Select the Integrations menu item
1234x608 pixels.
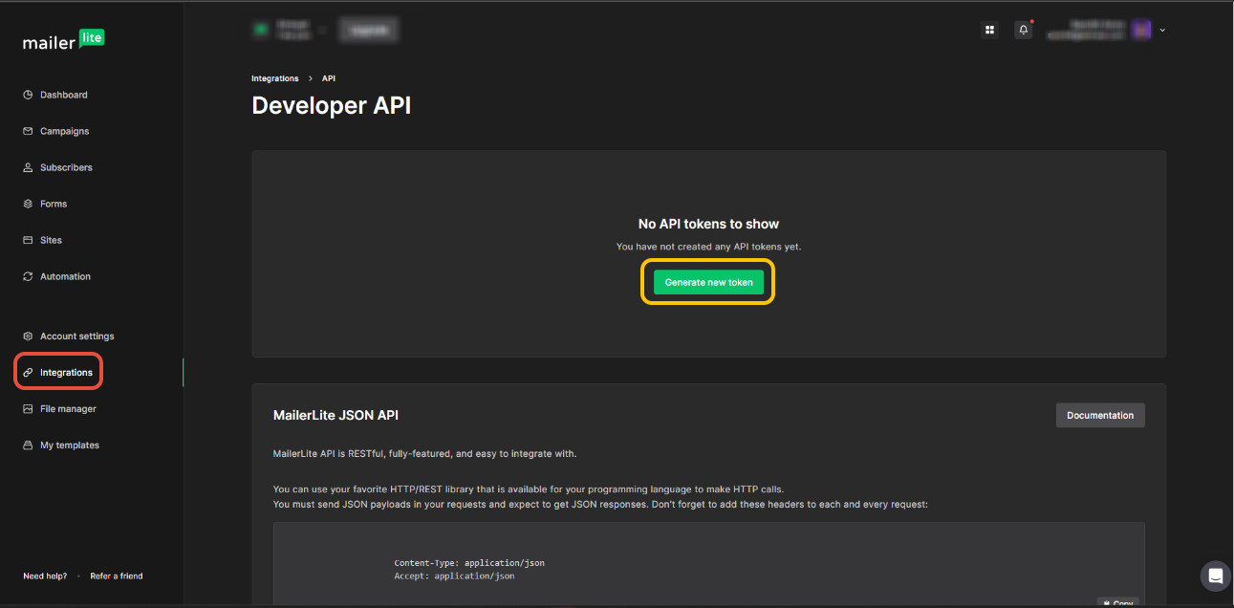click(66, 373)
